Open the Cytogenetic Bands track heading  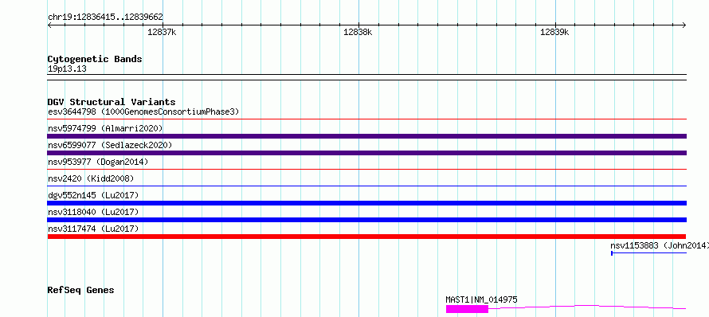coord(95,59)
